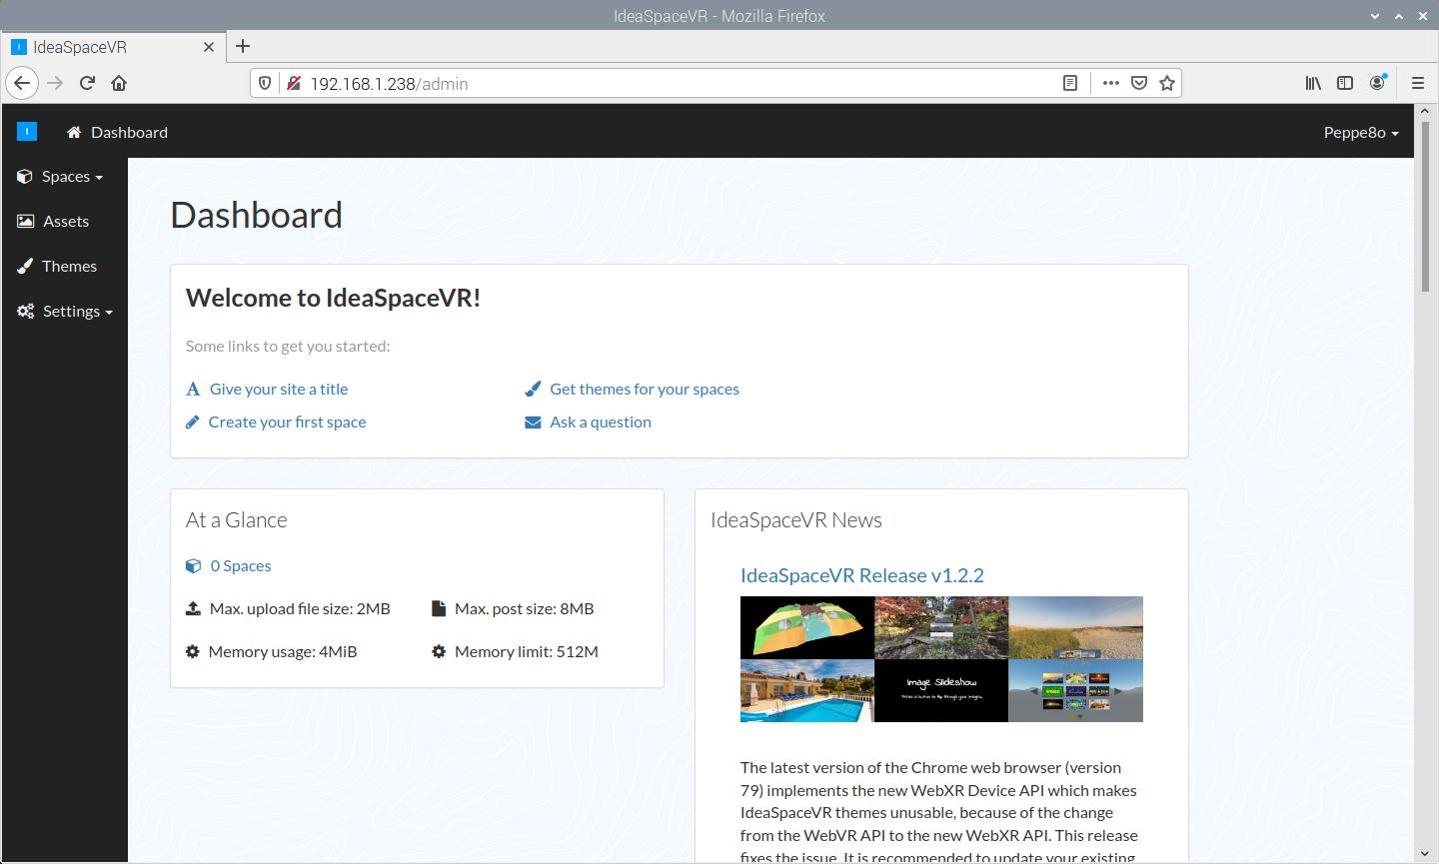
Task: Click the Firefox home icon
Action: pos(119,83)
